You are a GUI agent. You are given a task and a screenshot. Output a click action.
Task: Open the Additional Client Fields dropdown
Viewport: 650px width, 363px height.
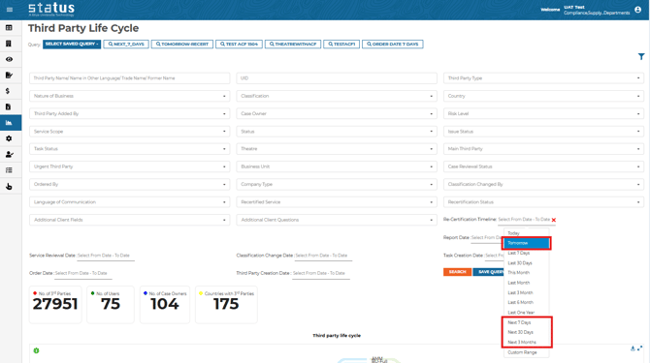pos(129,220)
